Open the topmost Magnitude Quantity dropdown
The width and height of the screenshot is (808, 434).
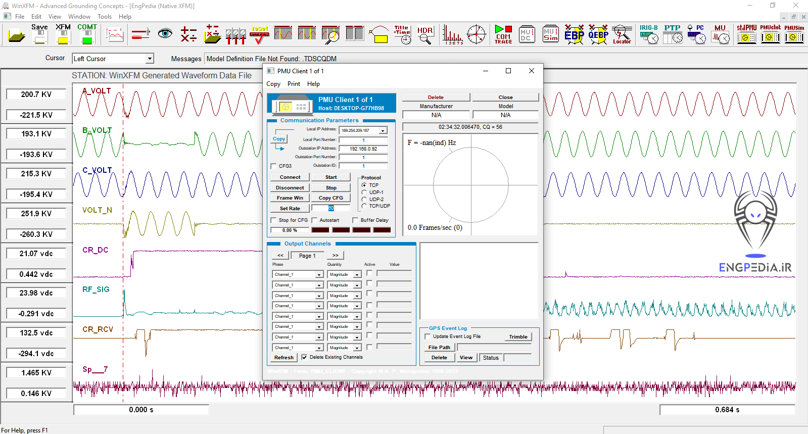click(x=357, y=275)
